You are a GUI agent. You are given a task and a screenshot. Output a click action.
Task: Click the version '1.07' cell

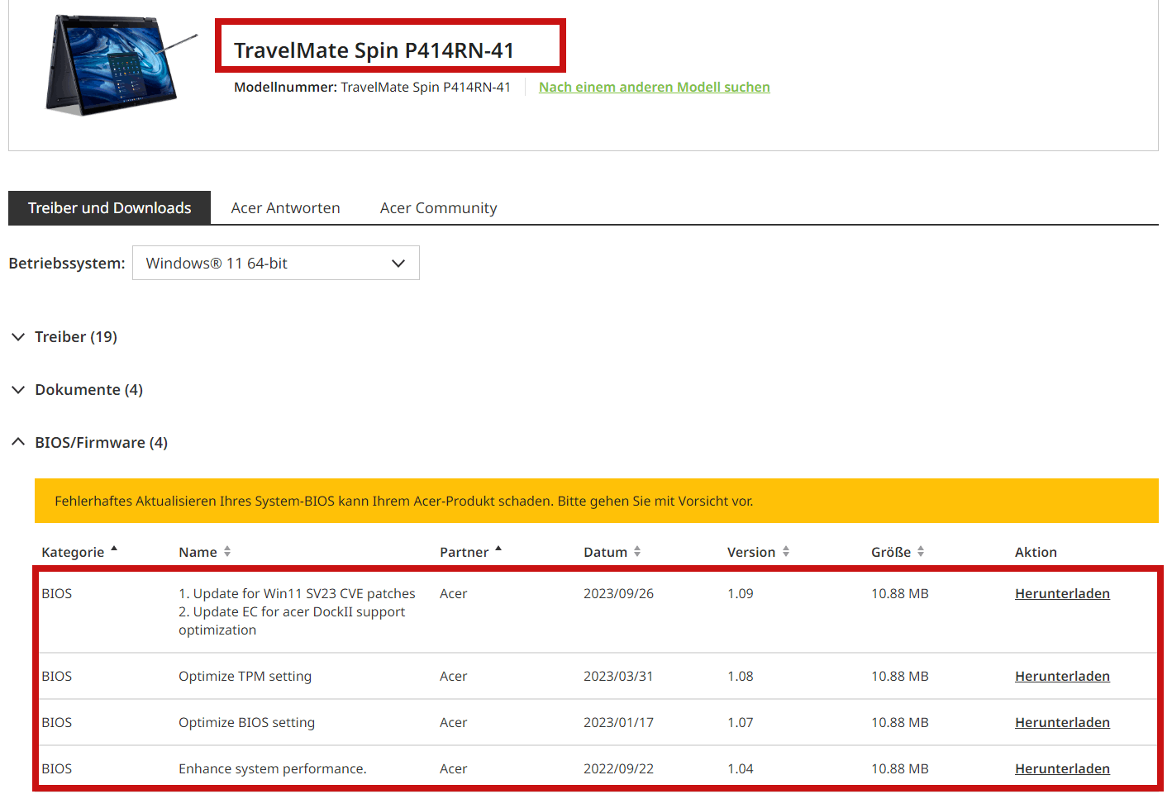click(740, 722)
